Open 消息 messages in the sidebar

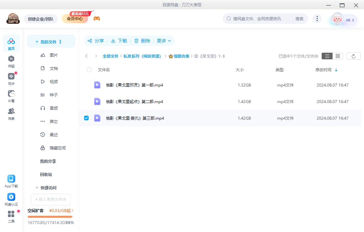click(x=11, y=111)
